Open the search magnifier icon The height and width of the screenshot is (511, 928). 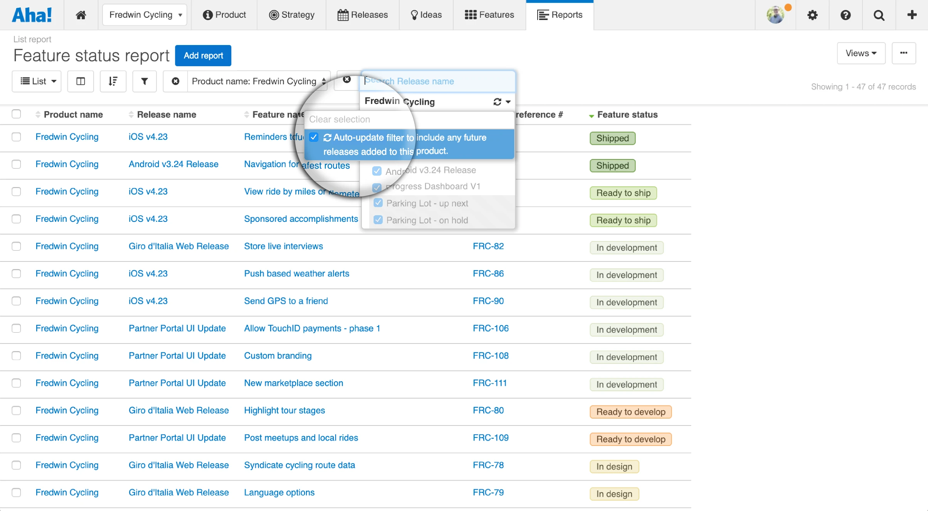point(879,15)
